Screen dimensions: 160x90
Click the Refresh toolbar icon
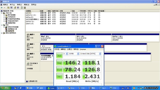22,8
